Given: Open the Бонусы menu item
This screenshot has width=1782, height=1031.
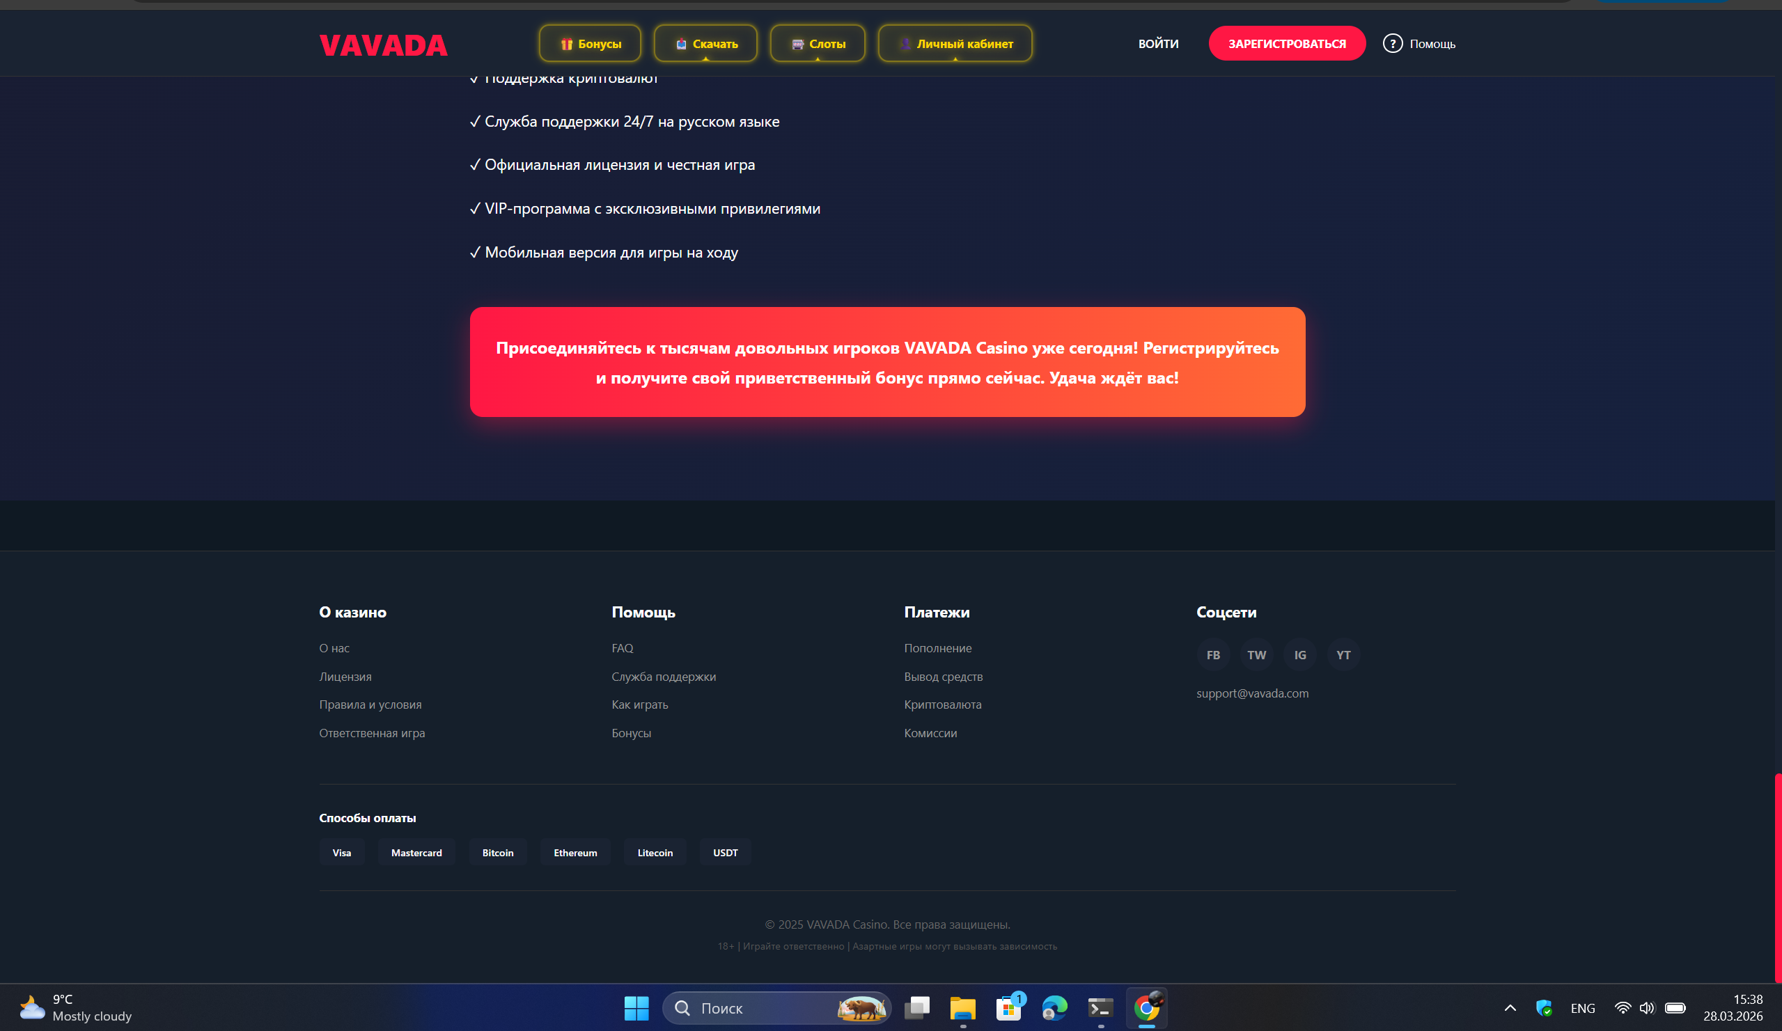Looking at the screenshot, I should tap(590, 44).
